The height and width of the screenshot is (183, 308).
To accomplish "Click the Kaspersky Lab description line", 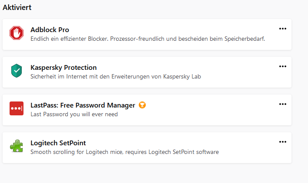I will pyautogui.click(x=115, y=77).
